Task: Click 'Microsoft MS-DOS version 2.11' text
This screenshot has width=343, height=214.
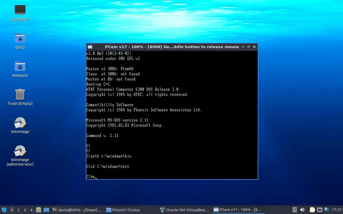Action: [117, 120]
